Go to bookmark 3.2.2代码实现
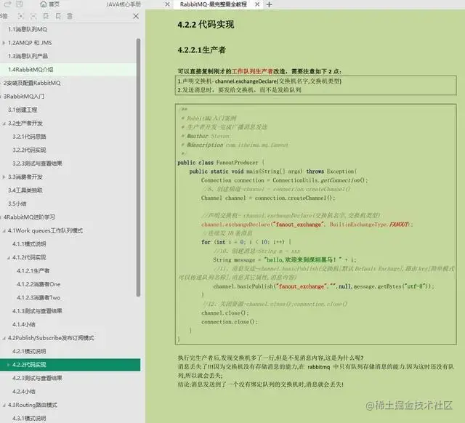The width and height of the screenshot is (465, 423). (x=29, y=150)
